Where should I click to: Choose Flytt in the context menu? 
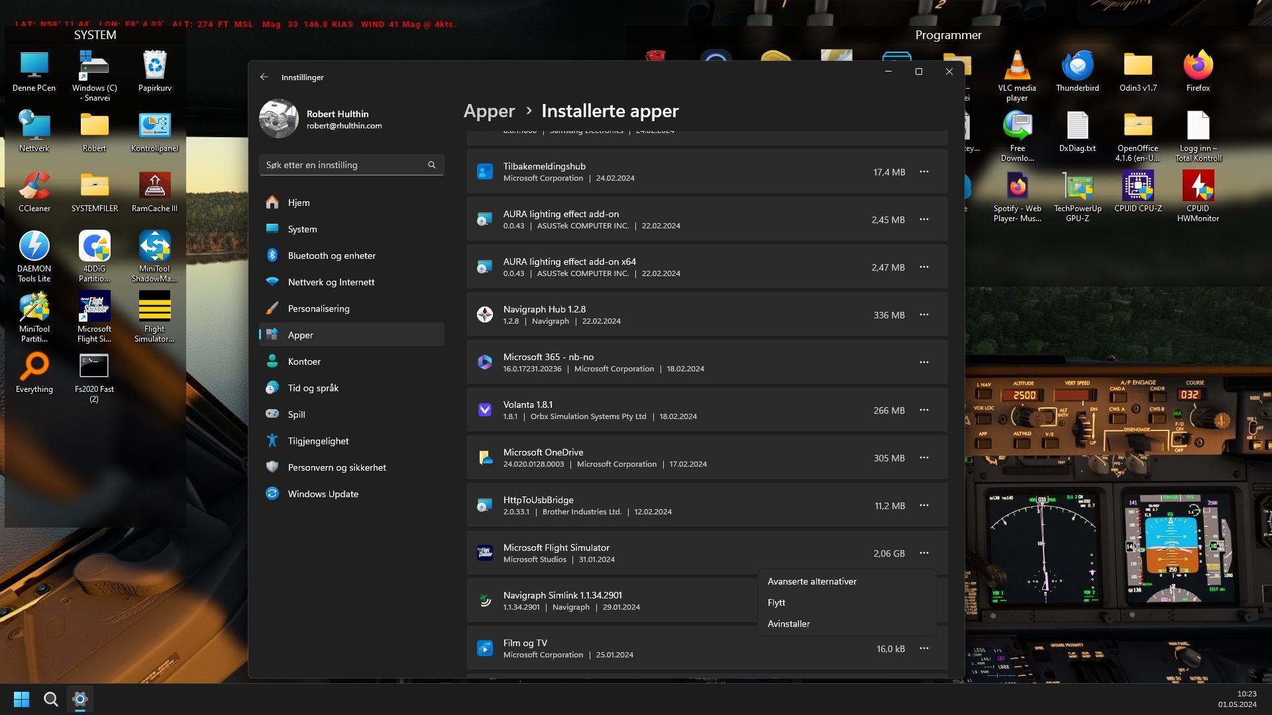point(847,602)
